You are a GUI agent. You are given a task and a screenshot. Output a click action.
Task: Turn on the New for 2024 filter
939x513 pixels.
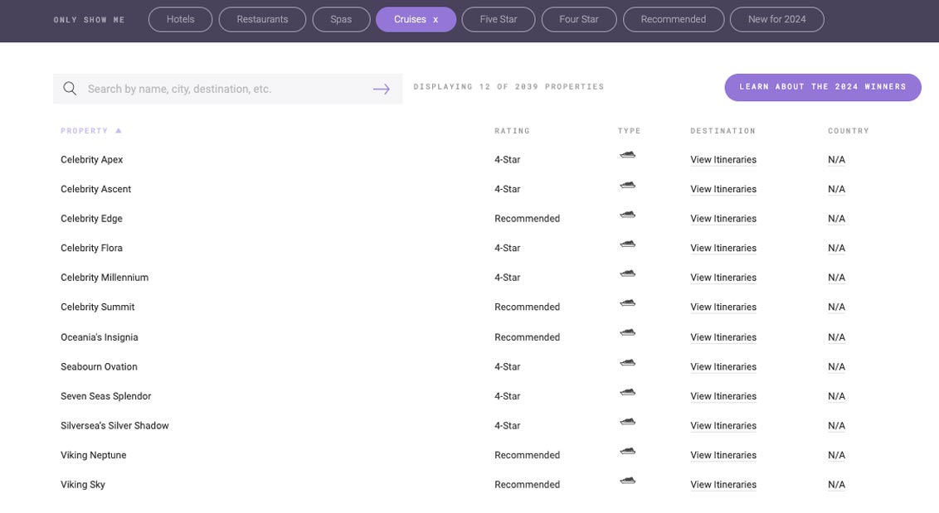click(776, 20)
